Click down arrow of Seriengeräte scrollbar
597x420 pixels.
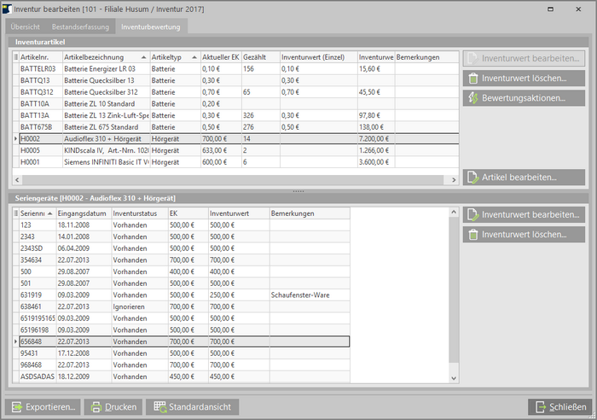455,378
